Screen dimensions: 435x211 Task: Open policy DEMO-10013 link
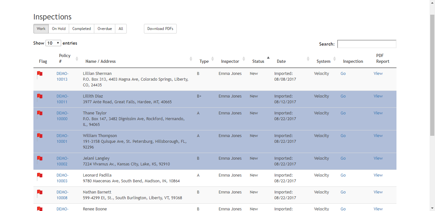click(62, 76)
